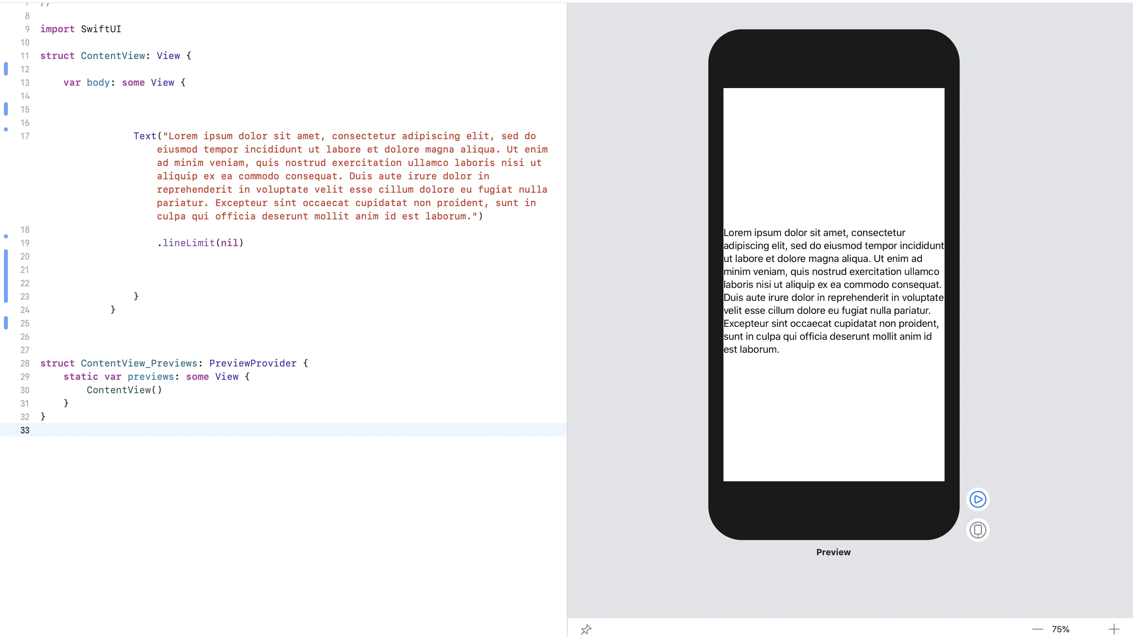Click the blue change bar beside line 25

click(6, 323)
